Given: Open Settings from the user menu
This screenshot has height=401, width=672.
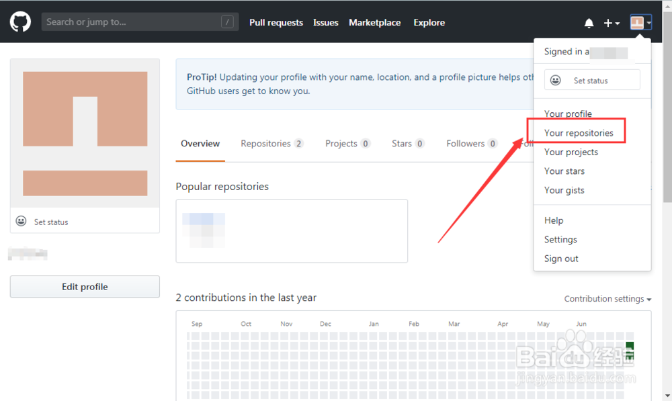Looking at the screenshot, I should pos(560,239).
